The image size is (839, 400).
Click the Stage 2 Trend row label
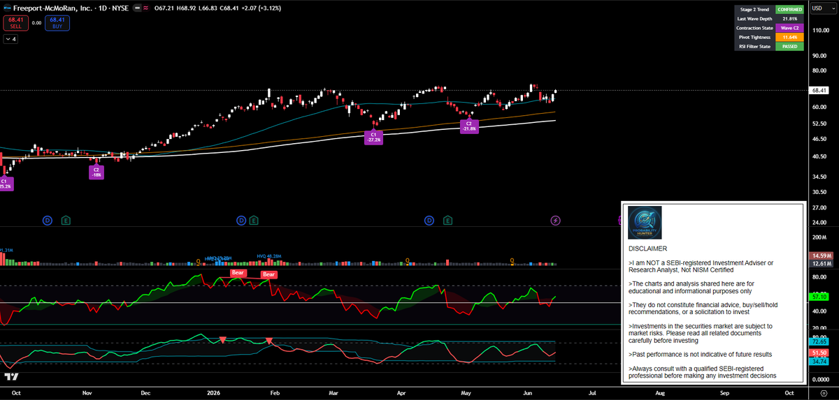point(754,9)
